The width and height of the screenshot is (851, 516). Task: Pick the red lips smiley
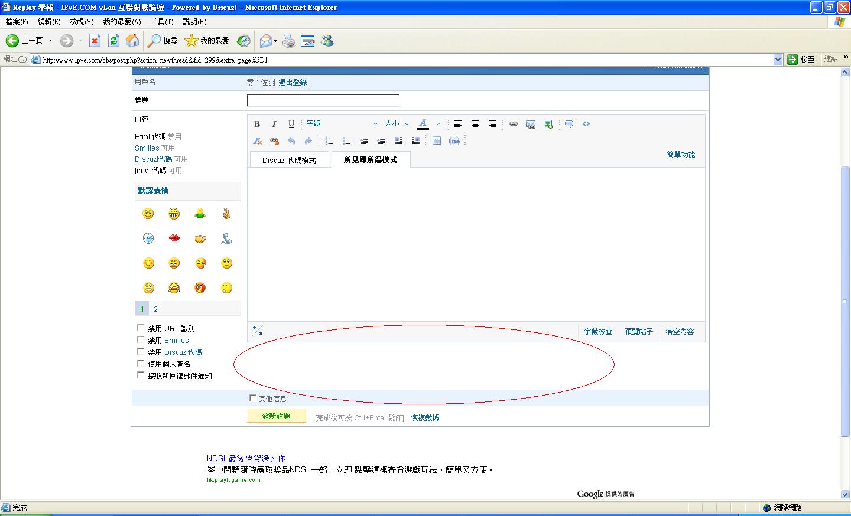174,238
